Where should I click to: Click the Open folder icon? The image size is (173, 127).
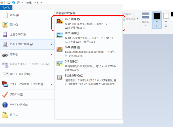click(x=5, y=25)
